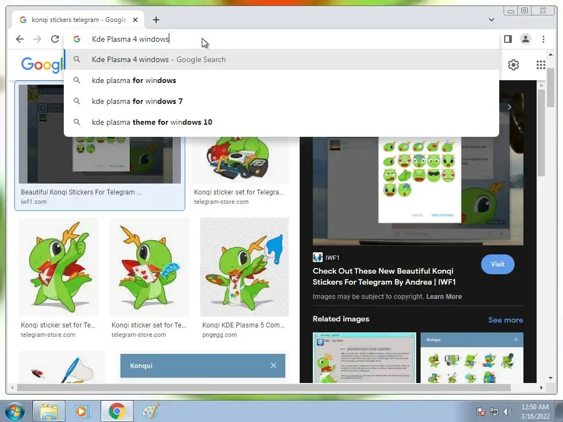Close the konqi stickers telegram tab
This screenshot has width=563, height=422.
[135, 20]
